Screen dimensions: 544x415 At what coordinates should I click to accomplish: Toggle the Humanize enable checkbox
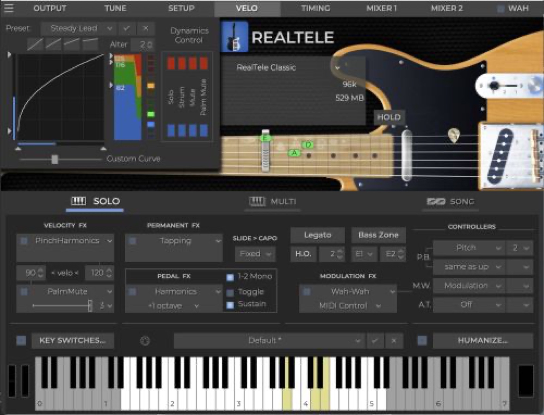[x=422, y=340]
